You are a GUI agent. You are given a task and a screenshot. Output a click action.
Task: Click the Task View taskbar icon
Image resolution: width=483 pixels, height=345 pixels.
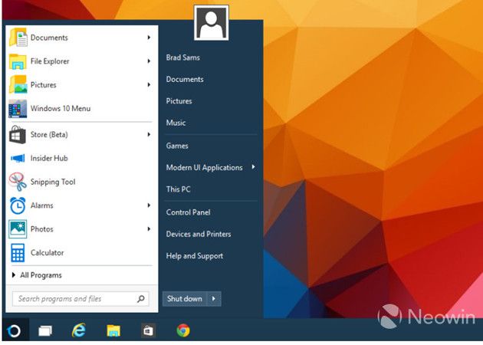pos(45,330)
